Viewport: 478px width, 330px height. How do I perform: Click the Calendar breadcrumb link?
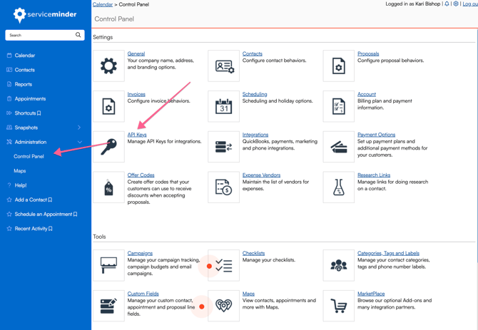pyautogui.click(x=103, y=4)
